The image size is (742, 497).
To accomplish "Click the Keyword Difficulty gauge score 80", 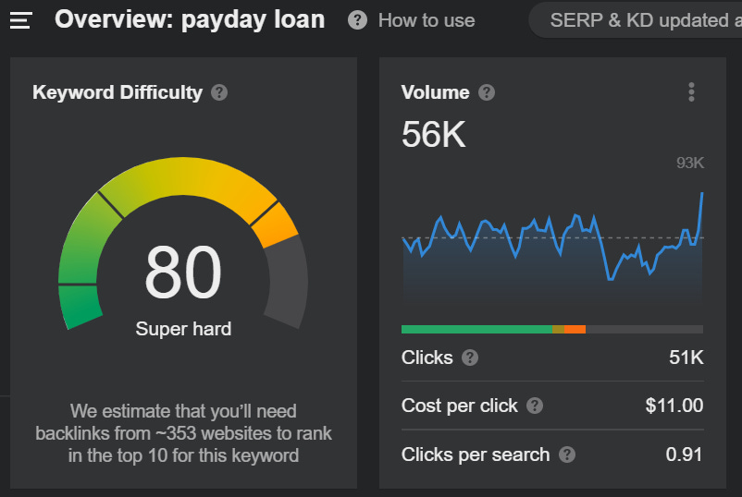I will (183, 273).
